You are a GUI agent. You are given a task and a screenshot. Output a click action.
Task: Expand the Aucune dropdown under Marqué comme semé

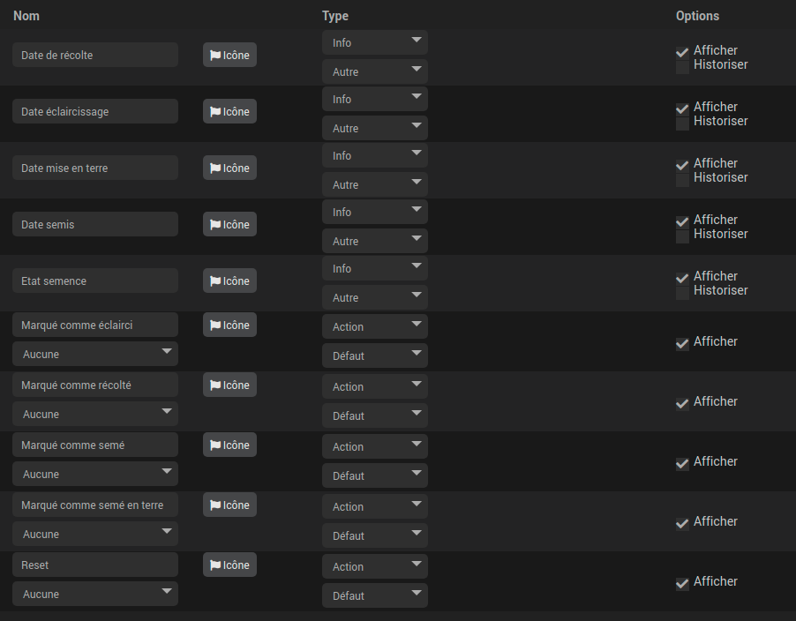coord(95,475)
